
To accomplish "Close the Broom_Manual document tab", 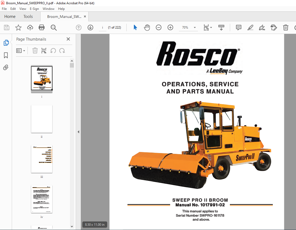I will 85,17.
